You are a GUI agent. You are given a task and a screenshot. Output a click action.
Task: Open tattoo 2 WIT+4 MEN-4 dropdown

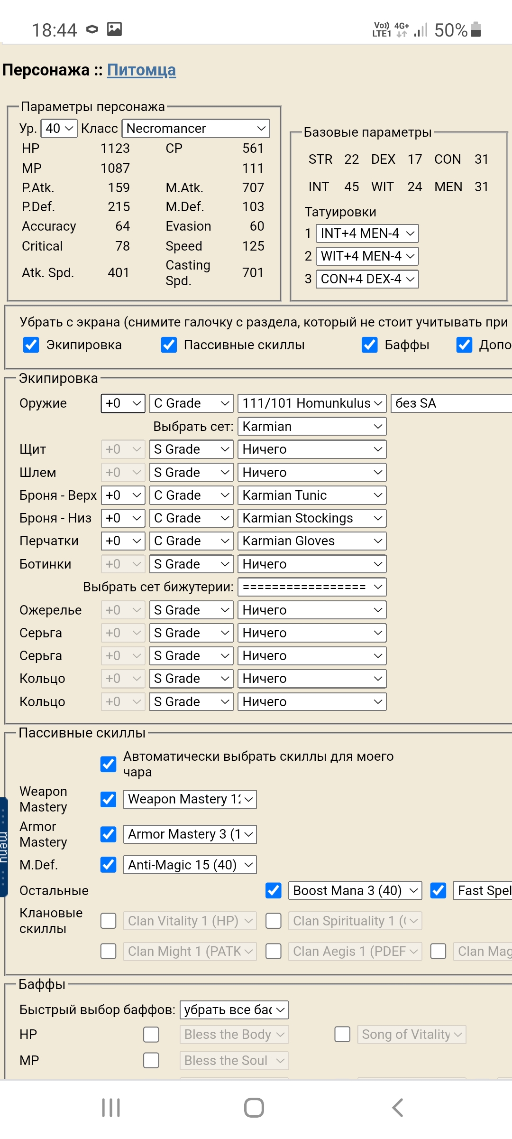(x=367, y=256)
